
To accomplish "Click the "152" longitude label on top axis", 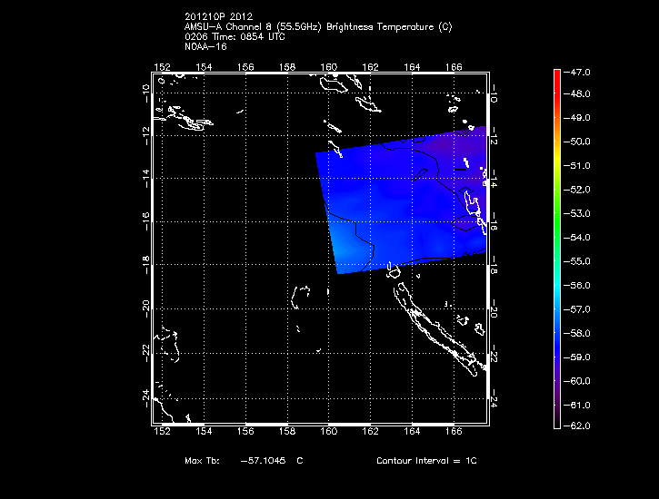I will point(163,67).
